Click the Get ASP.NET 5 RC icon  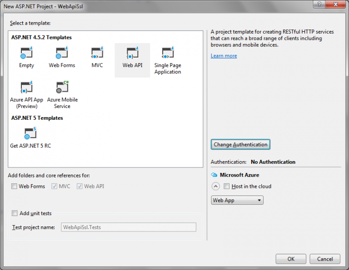coord(30,133)
